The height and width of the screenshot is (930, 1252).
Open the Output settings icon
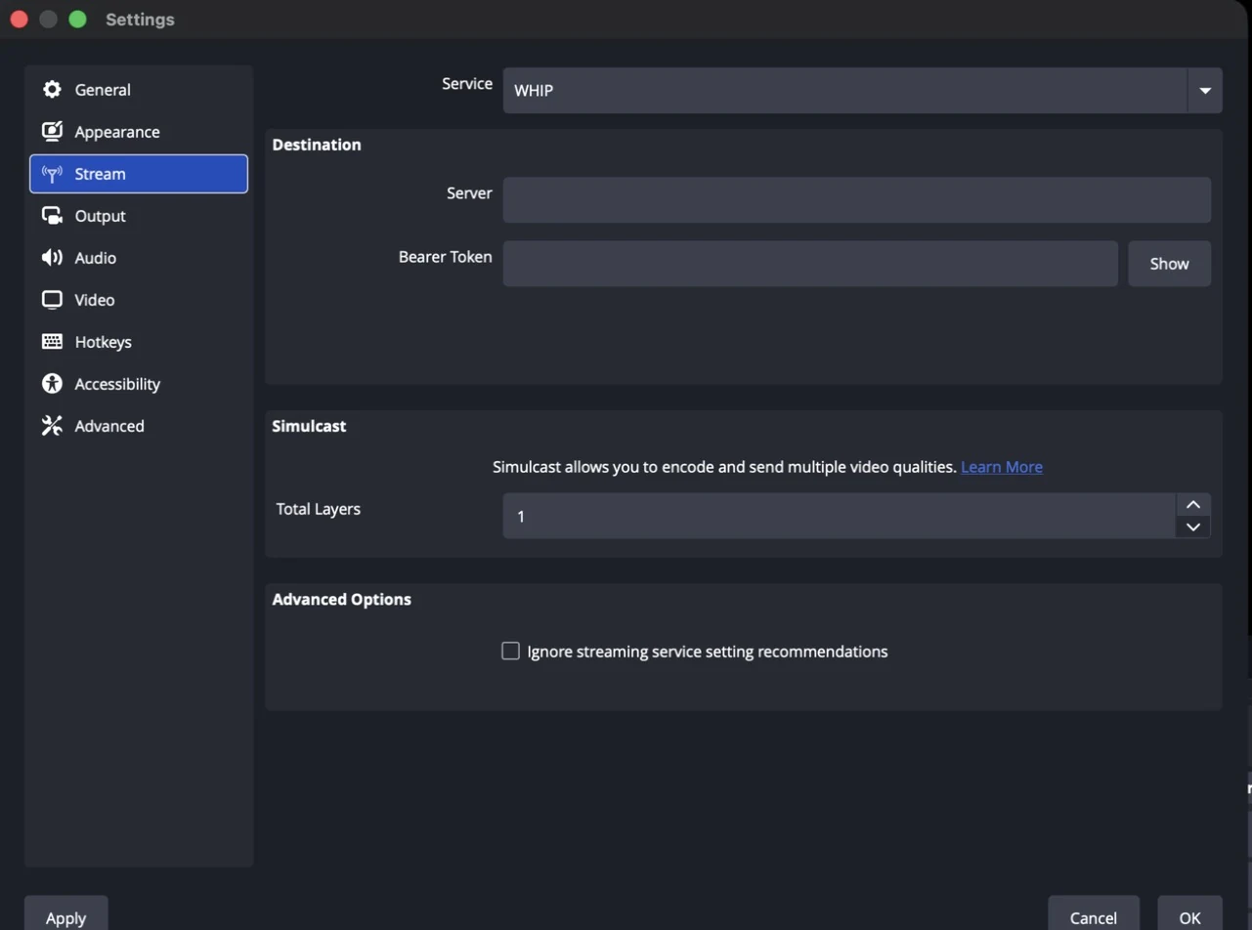point(52,216)
